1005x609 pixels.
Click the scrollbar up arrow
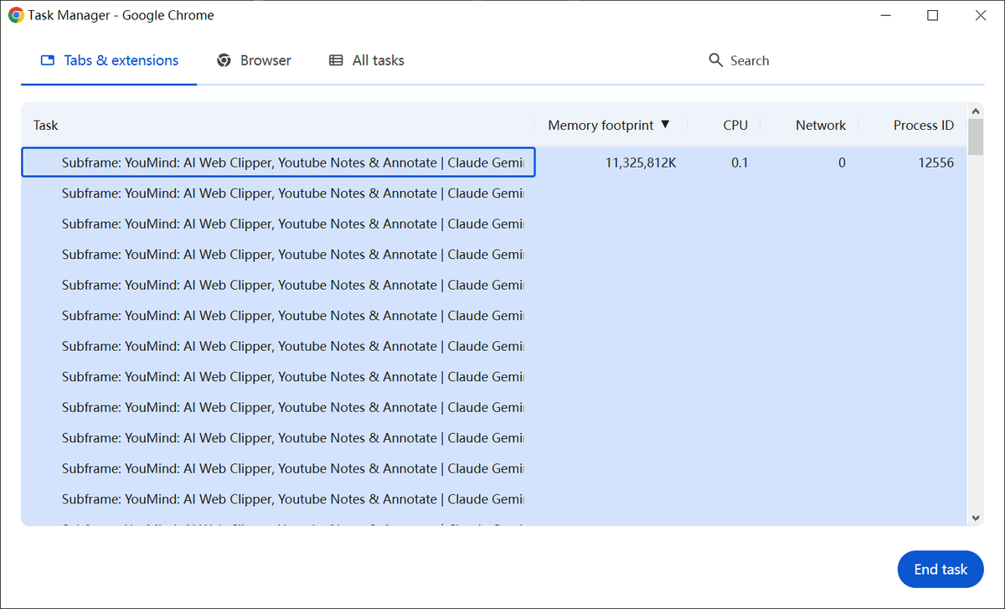[x=976, y=111]
